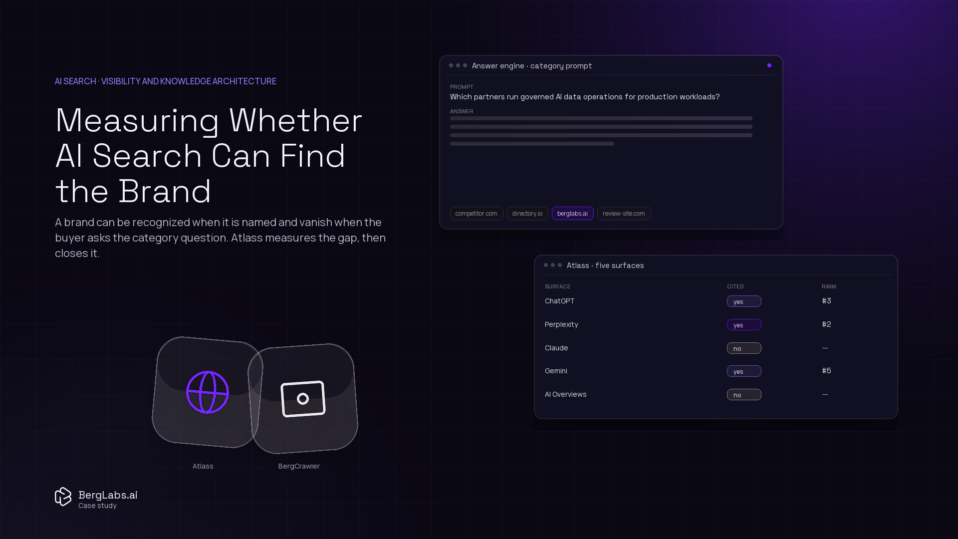Click the 'Atlass' caption under the globe tile
The height and width of the screenshot is (539, 958).
pyautogui.click(x=203, y=466)
